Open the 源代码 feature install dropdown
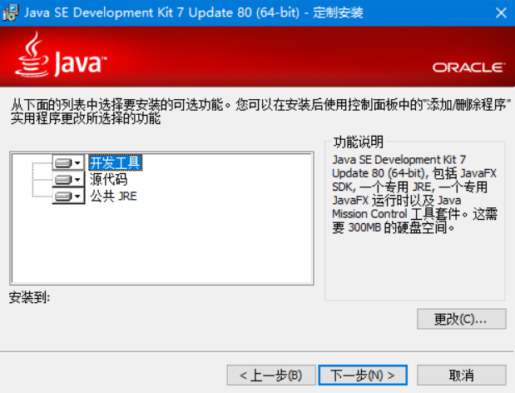515x393 pixels. 68,179
